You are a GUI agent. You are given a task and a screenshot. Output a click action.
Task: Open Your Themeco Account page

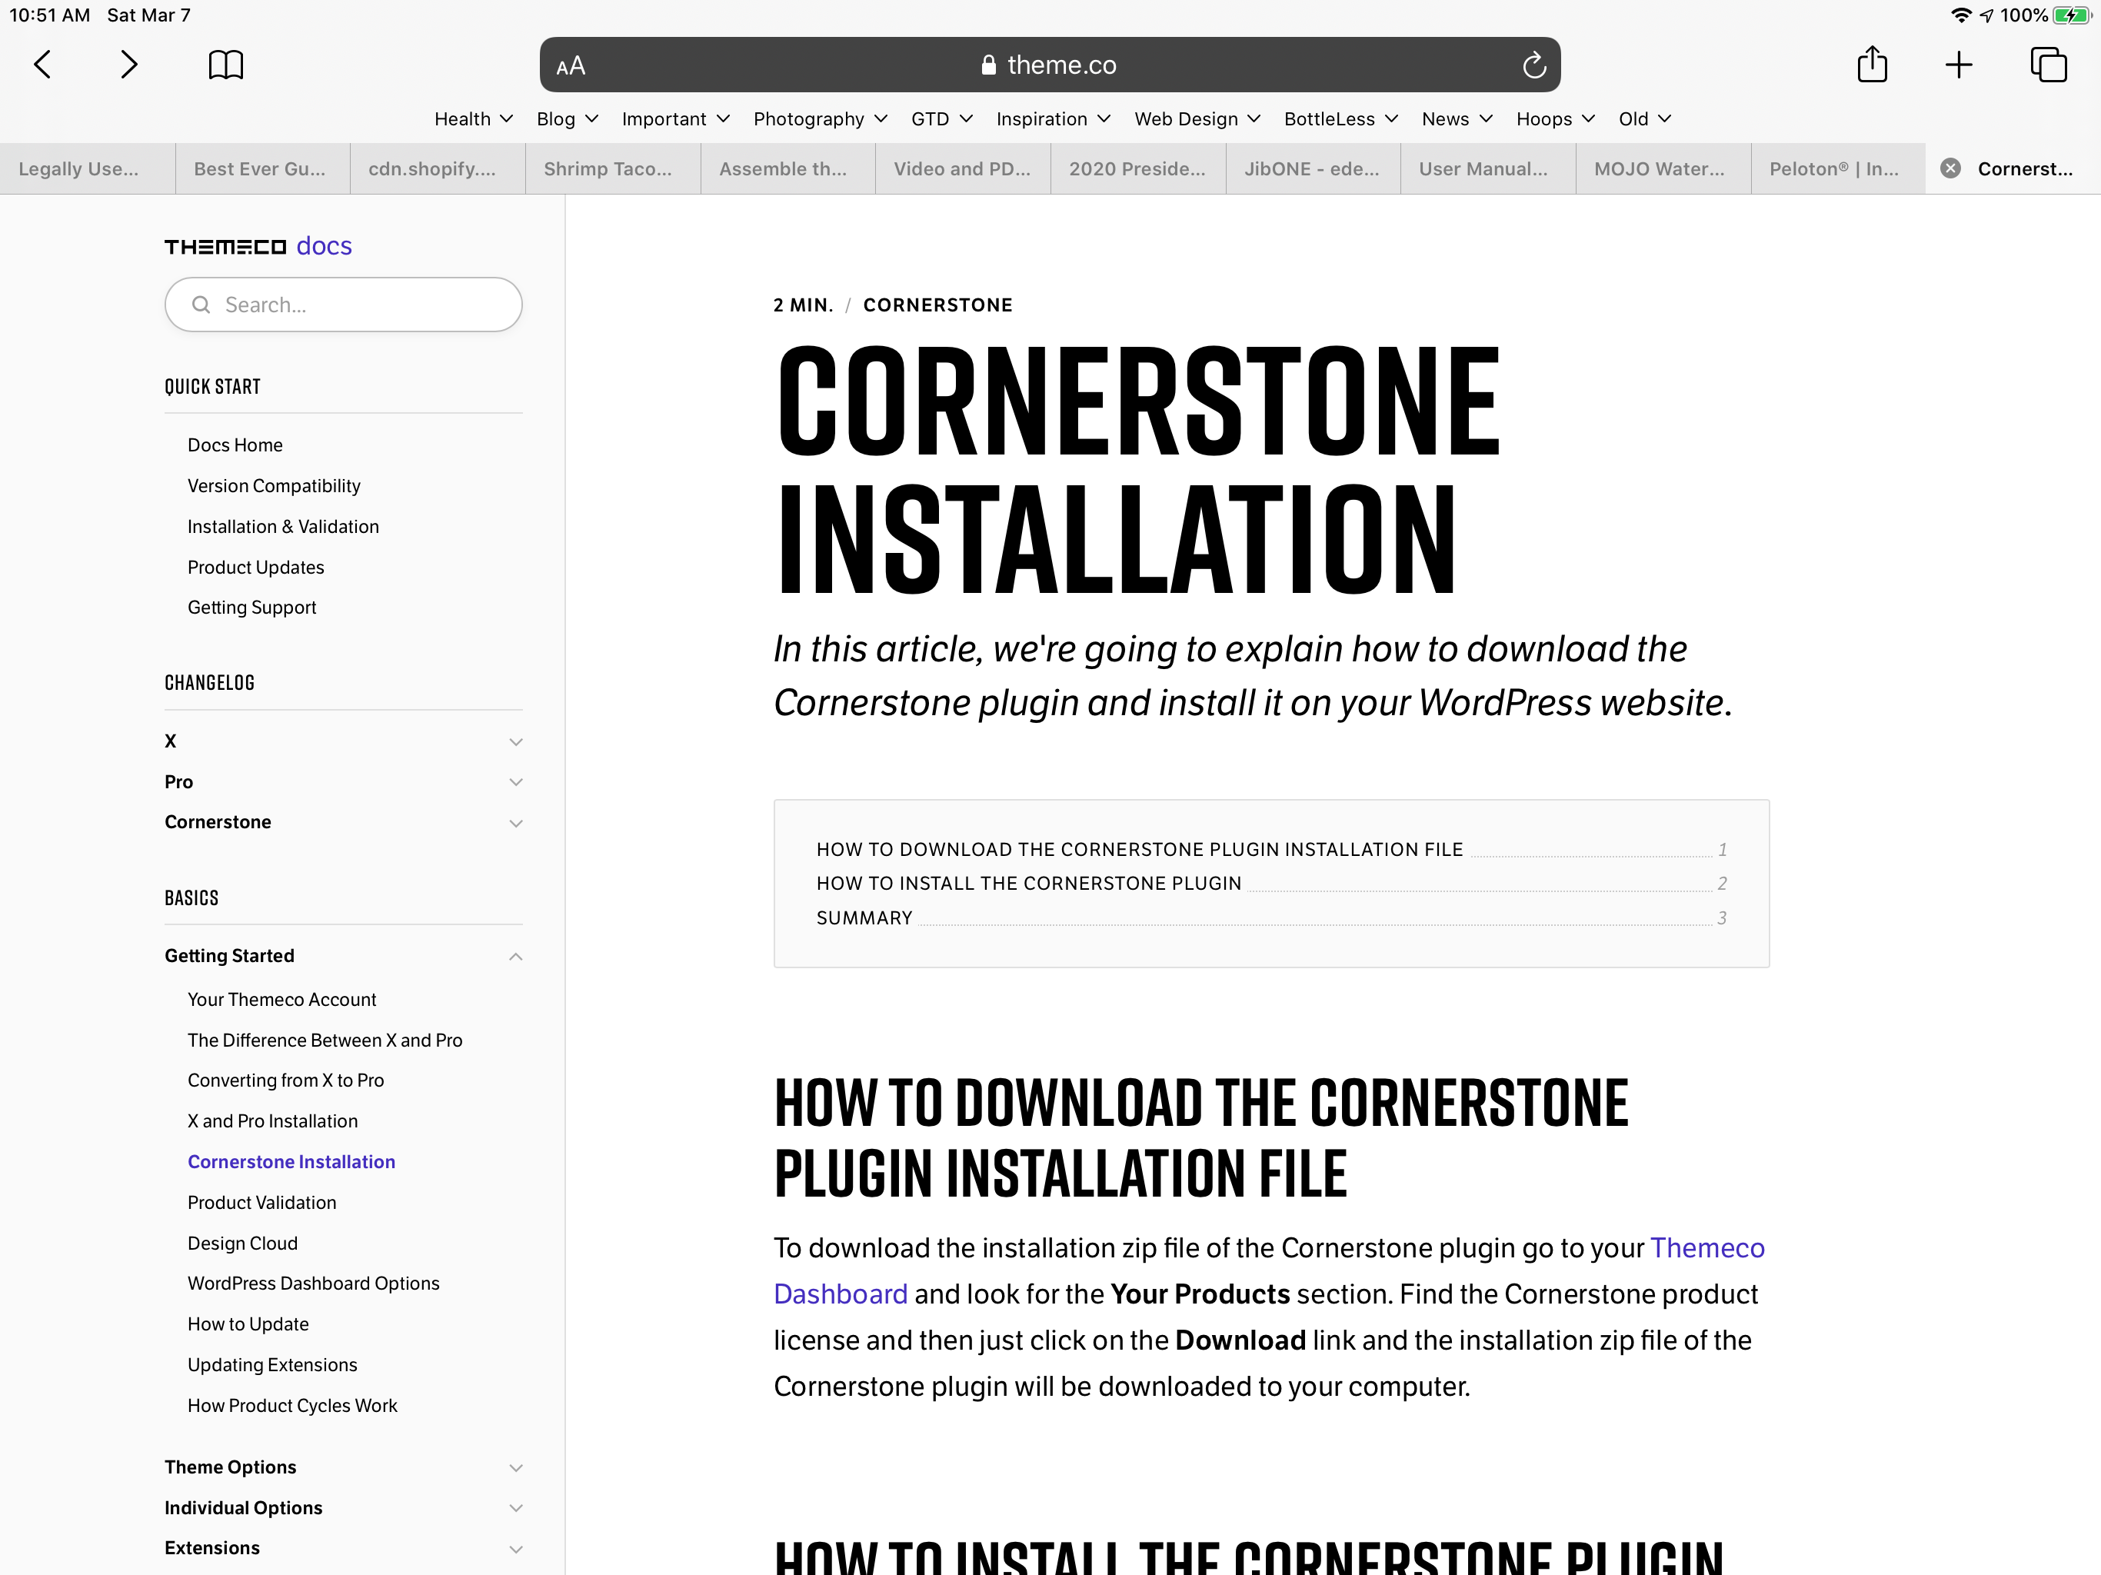click(281, 999)
